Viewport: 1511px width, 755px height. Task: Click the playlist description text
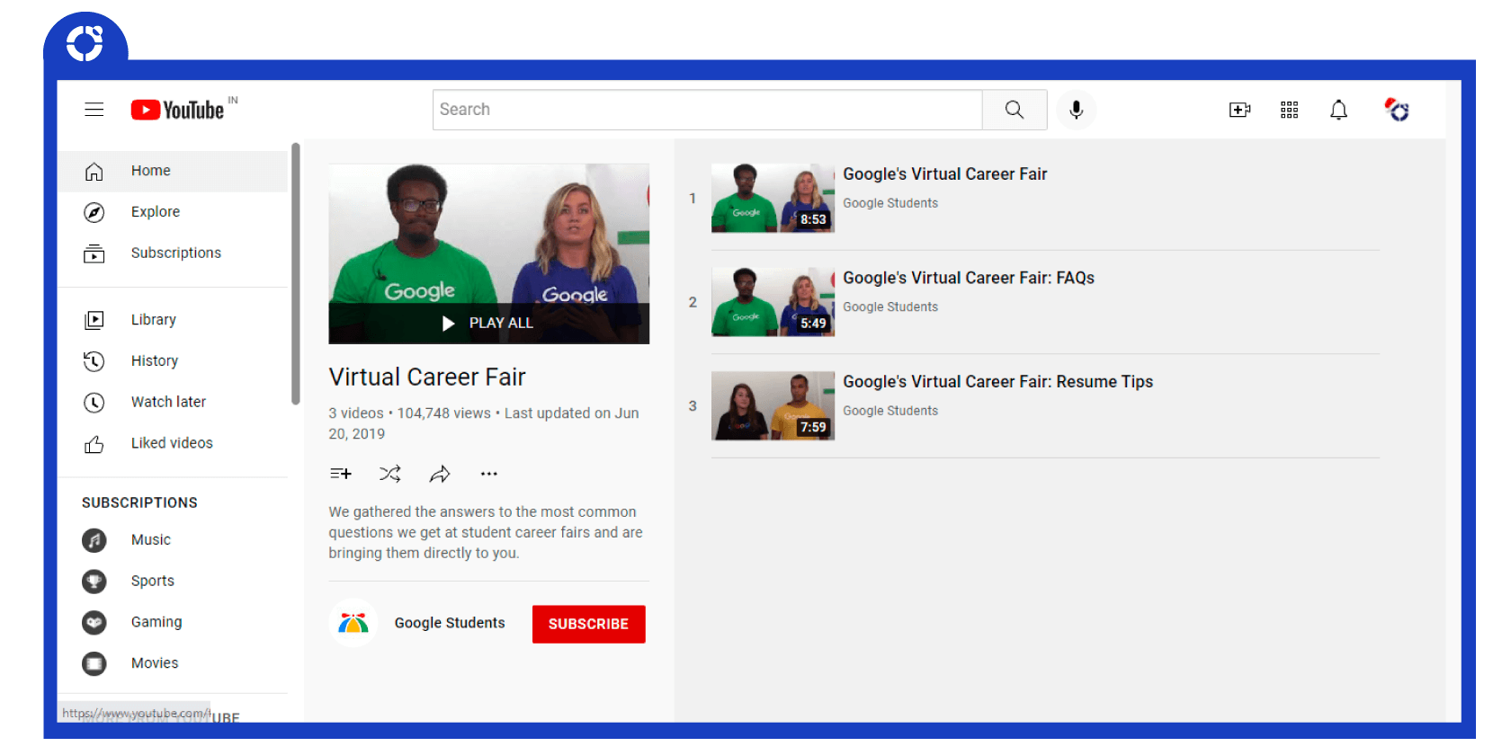pyautogui.click(x=486, y=532)
